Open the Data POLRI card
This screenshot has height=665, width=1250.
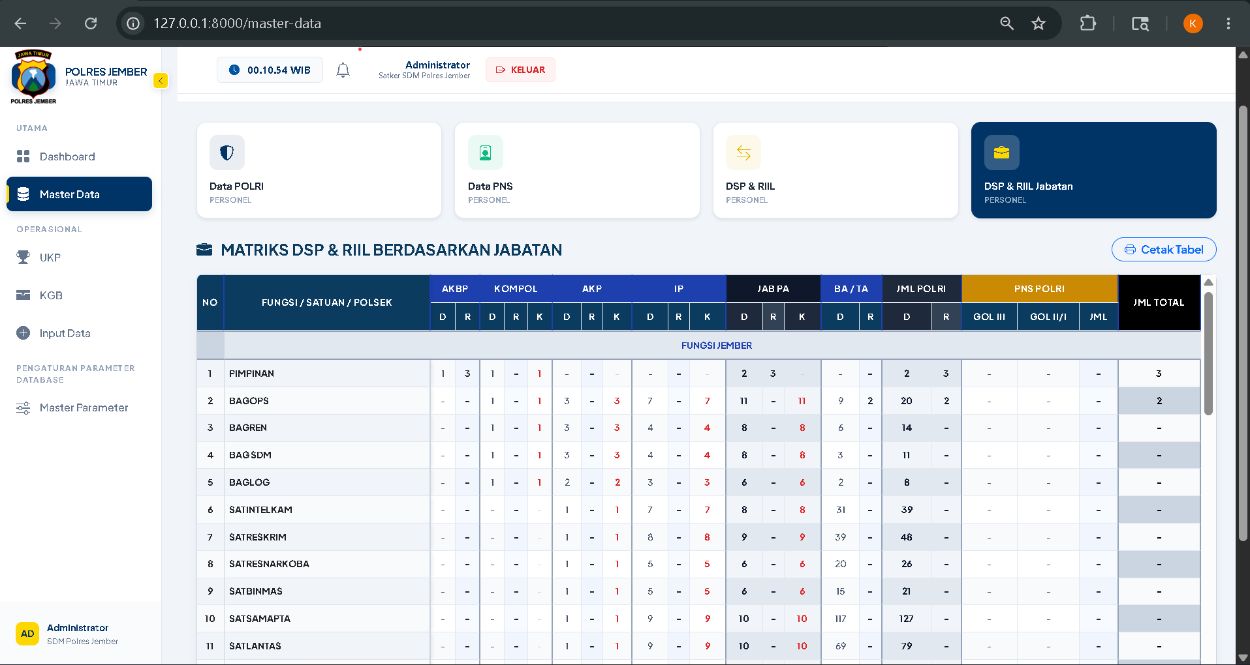(319, 170)
